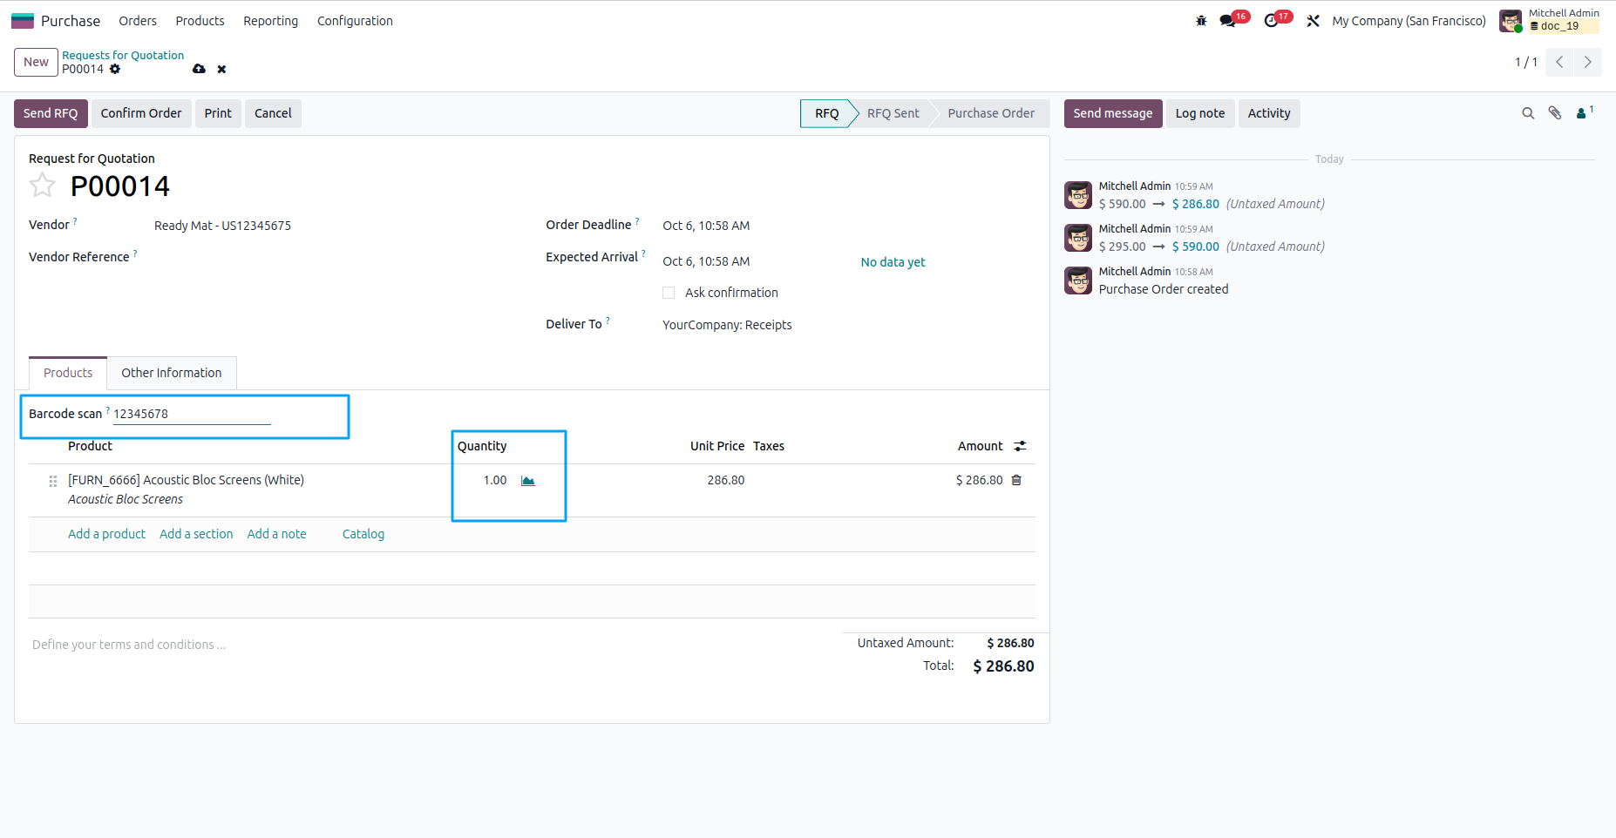Screen dimensions: 1616x838
Task: Click the favorite star next to P00014
Action: coord(42,186)
